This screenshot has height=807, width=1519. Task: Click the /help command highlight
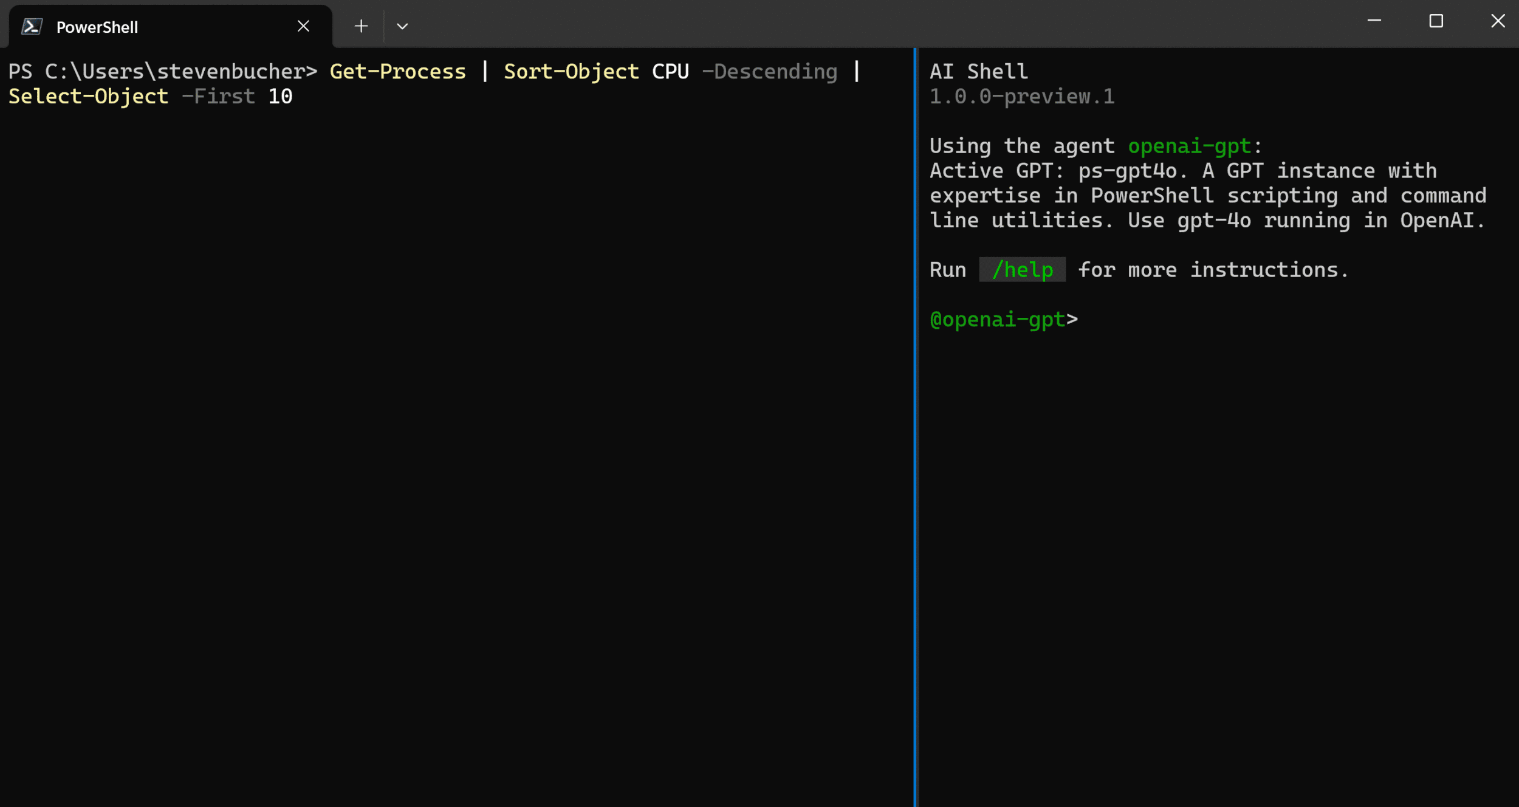(x=1022, y=270)
